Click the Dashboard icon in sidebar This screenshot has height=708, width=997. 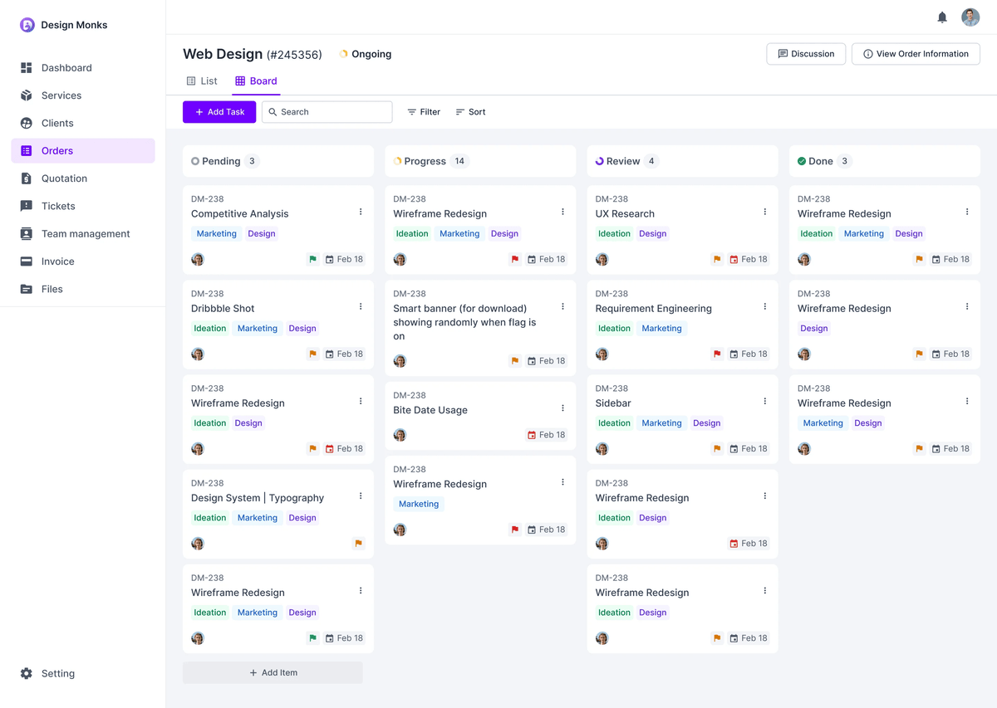point(27,68)
